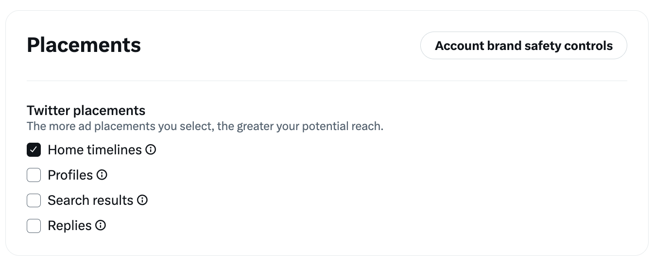
Task: Click the word "timelines" in the first option
Action: point(115,149)
